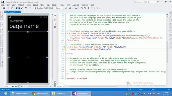Toggle show grid icon below designer

coord(13,86)
